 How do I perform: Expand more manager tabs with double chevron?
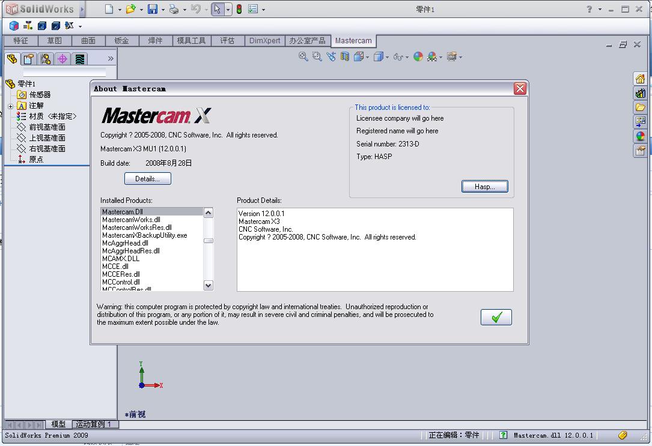pos(111,59)
